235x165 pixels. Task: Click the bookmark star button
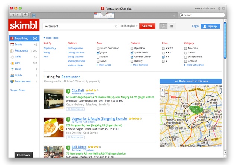[25, 15]
